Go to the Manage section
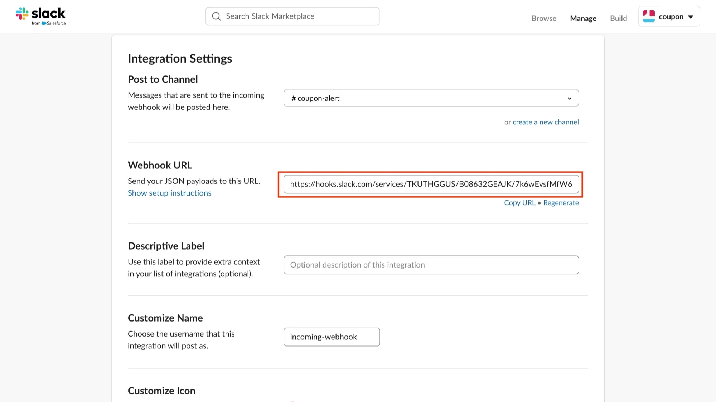 583,18
